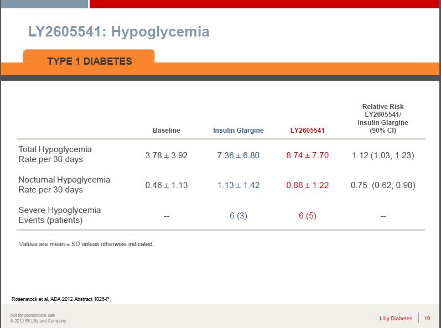
Task: Click the Relative Risk column header
Action: tap(382, 118)
